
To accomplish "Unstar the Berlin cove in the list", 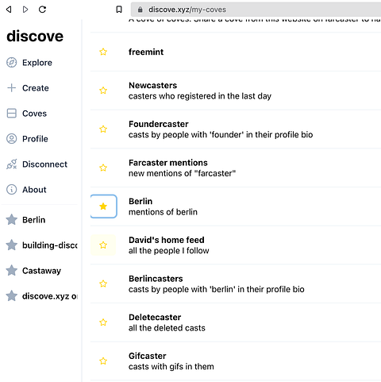I will point(103,206).
